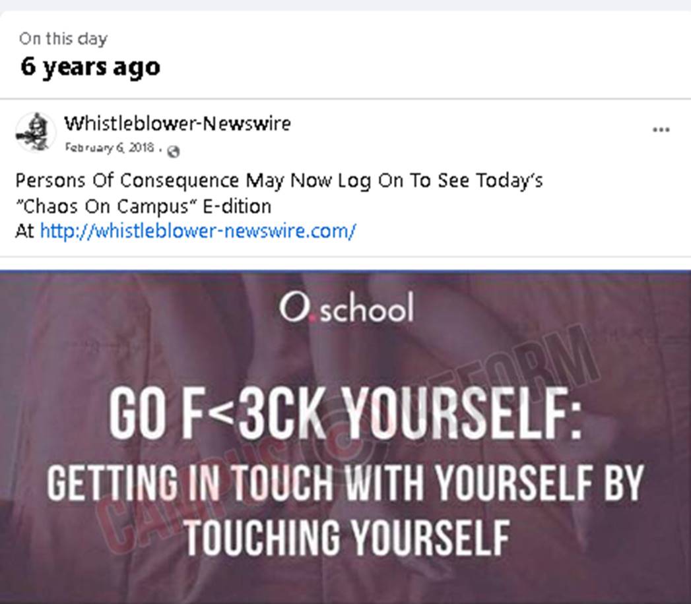Image resolution: width=691 pixels, height=604 pixels.
Task: Click the "Chaos On Campus" E-dition text
Action: tap(143, 206)
